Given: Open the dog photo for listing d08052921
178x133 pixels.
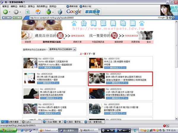Looking at the screenshot, I should pyautogui.click(x=97, y=78).
